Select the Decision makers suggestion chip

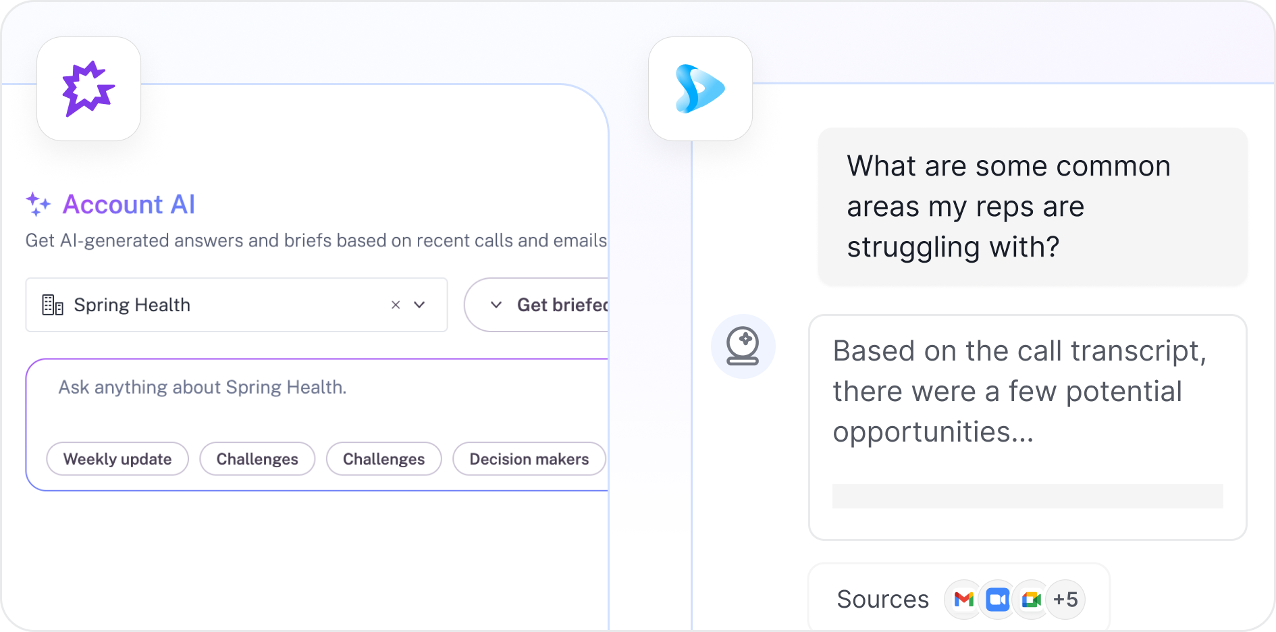[x=529, y=459]
